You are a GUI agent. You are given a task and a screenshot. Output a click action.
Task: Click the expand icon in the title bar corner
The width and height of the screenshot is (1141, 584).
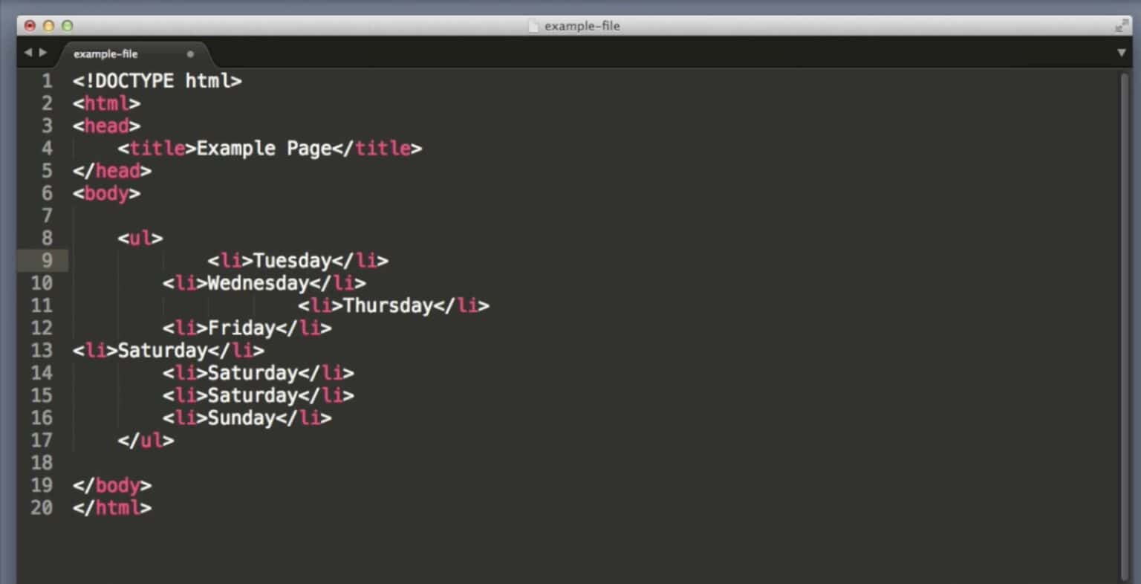coord(1120,25)
